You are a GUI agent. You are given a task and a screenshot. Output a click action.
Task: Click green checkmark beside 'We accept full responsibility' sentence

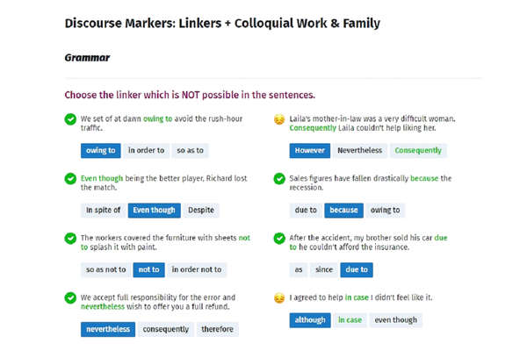[70, 298]
